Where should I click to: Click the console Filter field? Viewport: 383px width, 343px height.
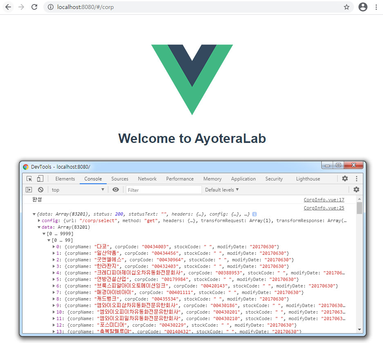coord(164,190)
